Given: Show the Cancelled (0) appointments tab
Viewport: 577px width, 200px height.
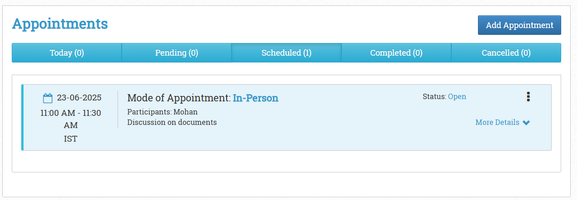Looking at the screenshot, I should click(506, 53).
